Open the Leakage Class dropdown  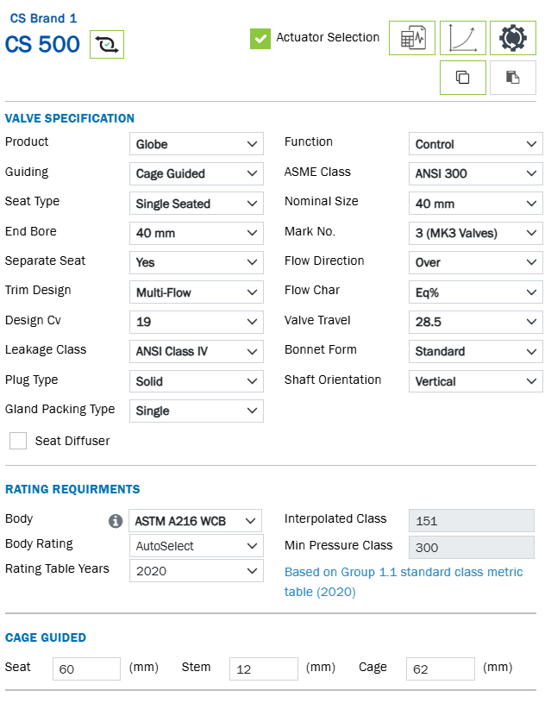(x=197, y=352)
